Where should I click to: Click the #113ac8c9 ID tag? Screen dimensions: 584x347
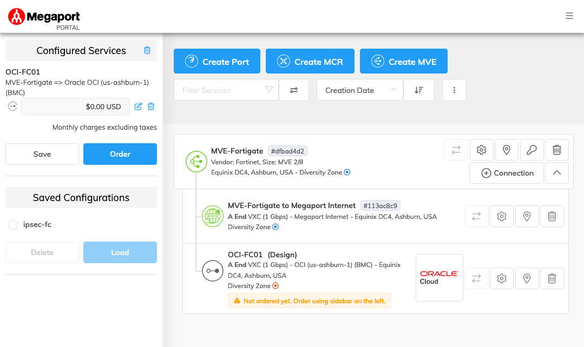point(380,206)
